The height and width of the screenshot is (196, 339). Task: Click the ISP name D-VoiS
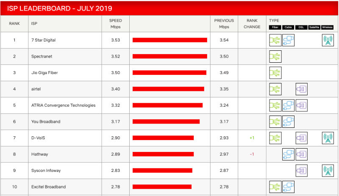pos(38,138)
